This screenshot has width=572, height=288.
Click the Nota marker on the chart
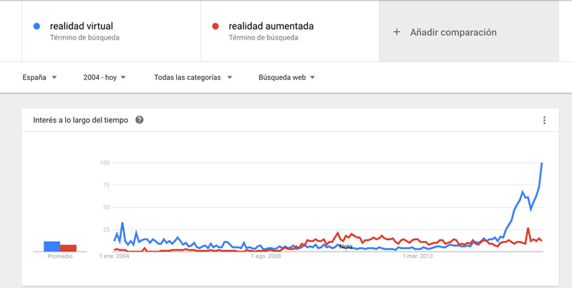(346, 247)
